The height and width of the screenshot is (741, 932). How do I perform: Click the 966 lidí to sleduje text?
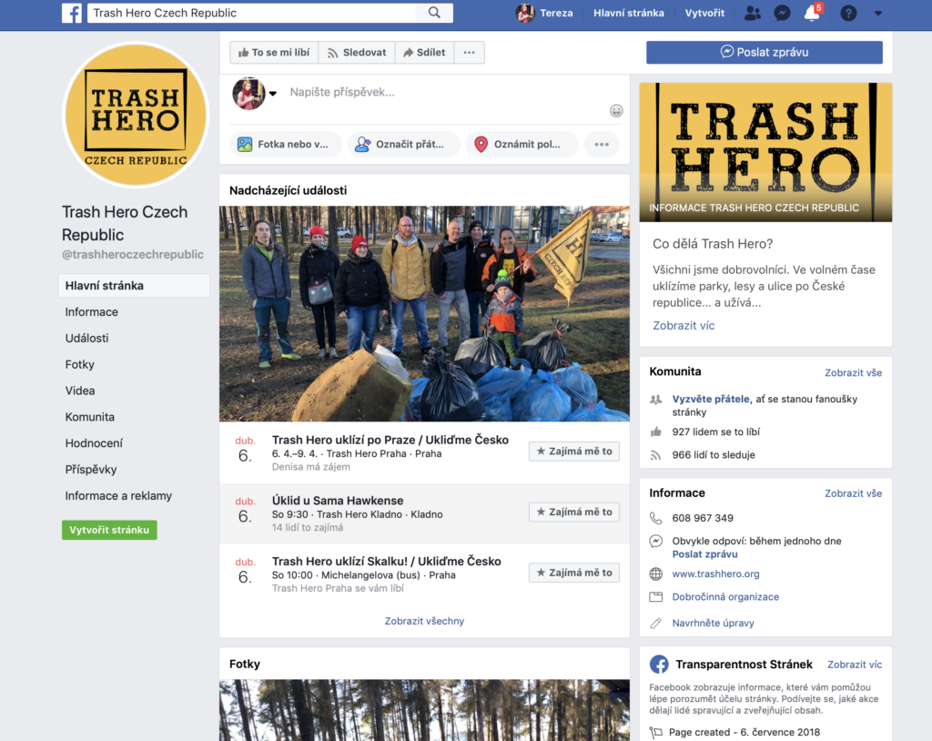[x=714, y=455]
